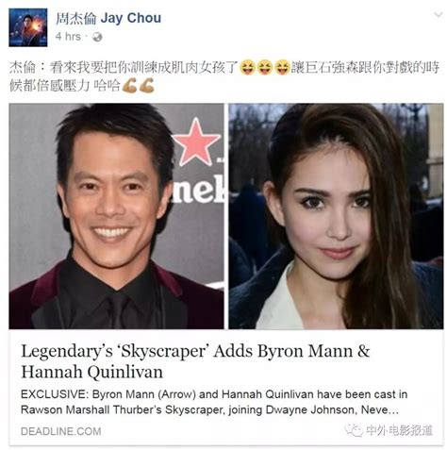
Task: Expand the post options chevron arrow
Action: [439, 15]
